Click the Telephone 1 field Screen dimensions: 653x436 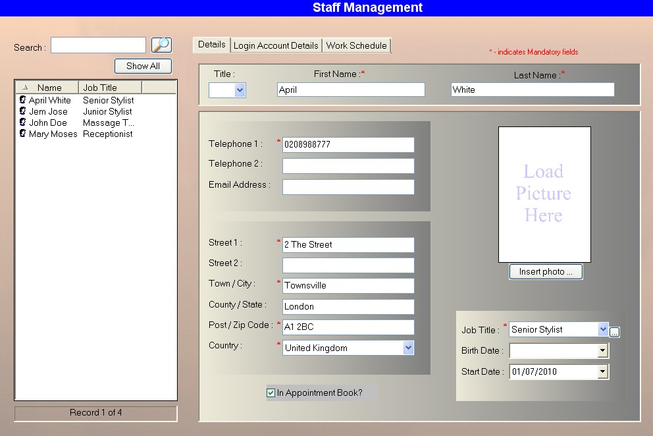point(348,145)
